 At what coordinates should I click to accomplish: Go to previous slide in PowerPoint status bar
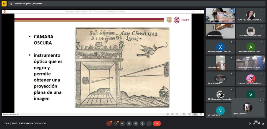(x=168, y=114)
